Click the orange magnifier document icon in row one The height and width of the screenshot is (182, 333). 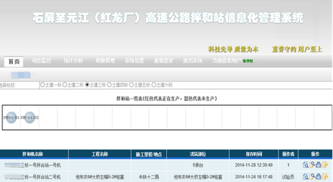coord(312,165)
